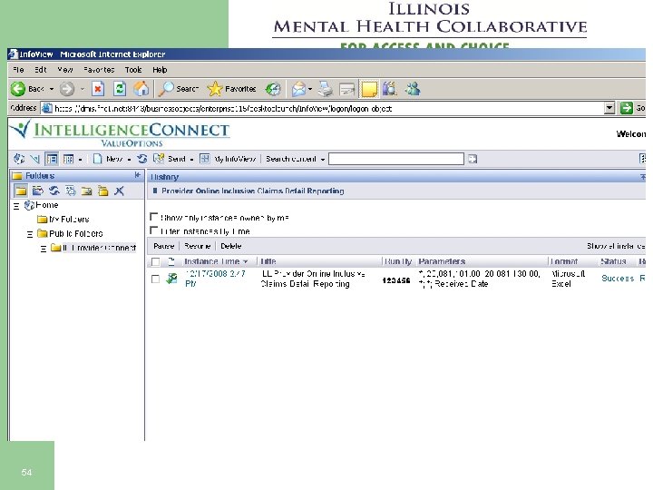
Task: Click the open folder icon in the Folders toolbar
Action: tap(38, 191)
